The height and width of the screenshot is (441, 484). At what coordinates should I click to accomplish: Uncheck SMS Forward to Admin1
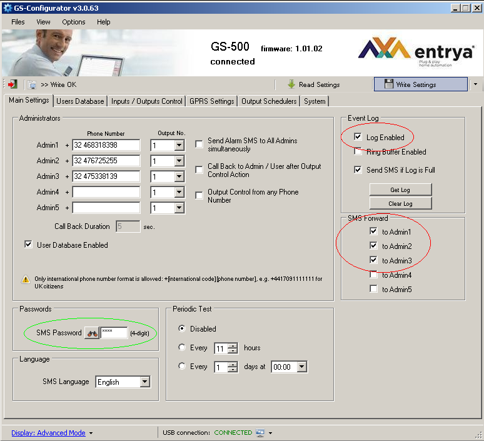point(373,231)
